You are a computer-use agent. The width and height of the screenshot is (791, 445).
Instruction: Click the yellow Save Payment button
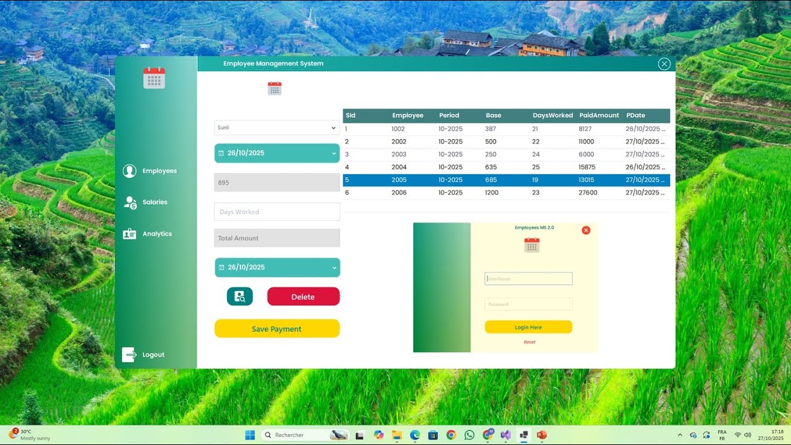point(277,329)
